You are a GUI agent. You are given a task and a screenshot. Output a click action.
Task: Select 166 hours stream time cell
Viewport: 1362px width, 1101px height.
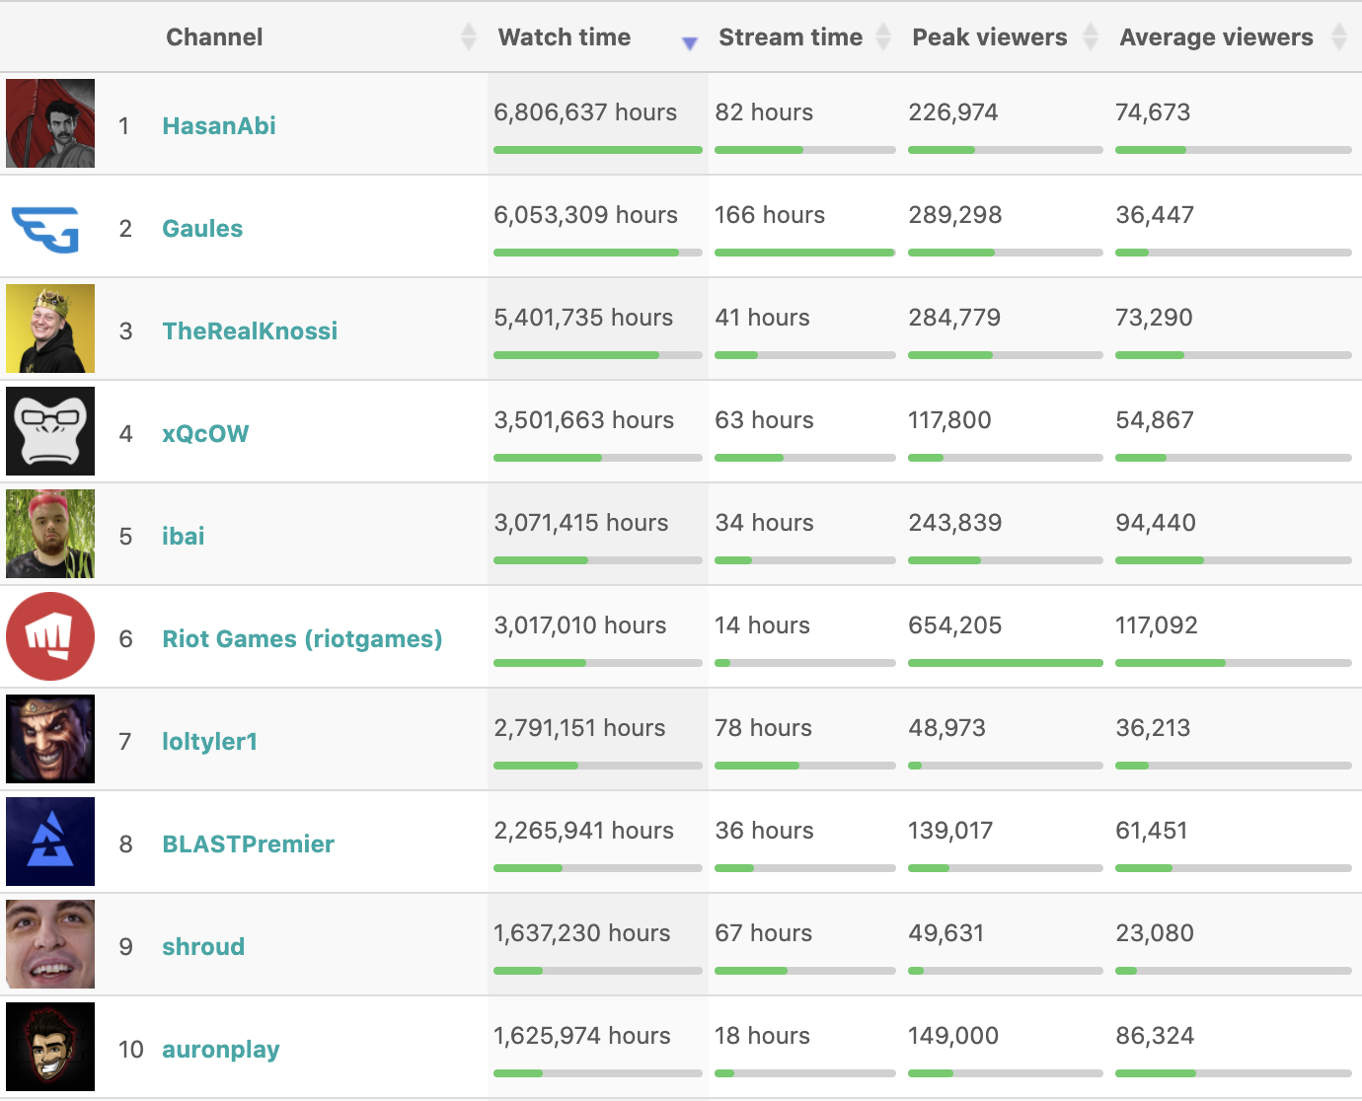click(x=770, y=215)
